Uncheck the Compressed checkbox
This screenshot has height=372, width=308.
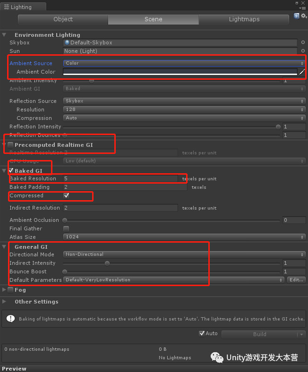click(67, 195)
